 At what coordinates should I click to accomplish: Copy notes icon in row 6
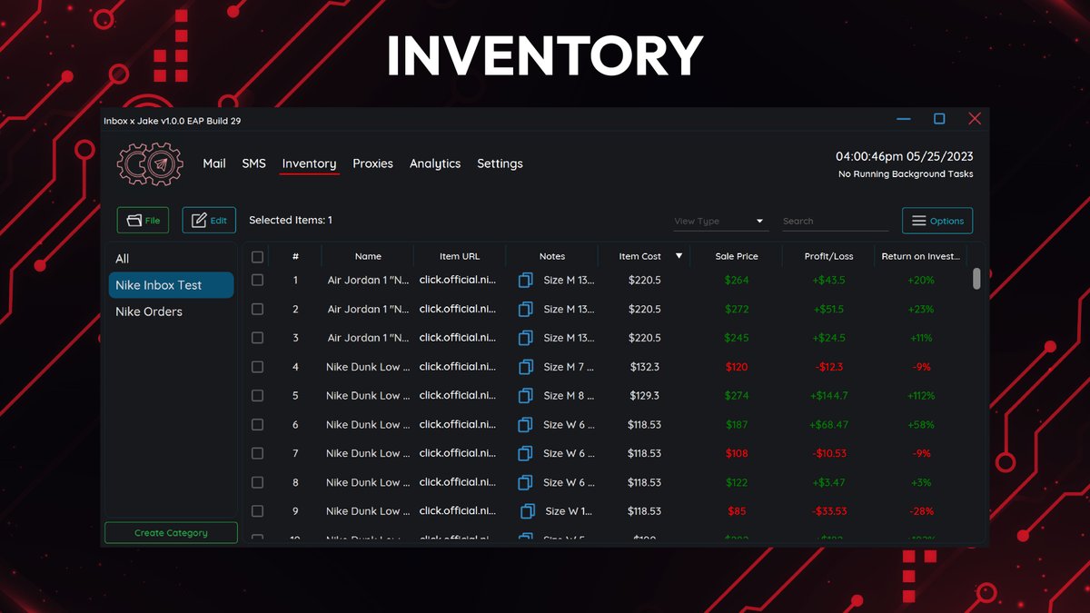point(525,425)
